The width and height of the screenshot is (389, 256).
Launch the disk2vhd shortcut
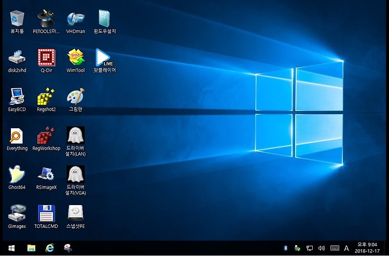pos(17,61)
